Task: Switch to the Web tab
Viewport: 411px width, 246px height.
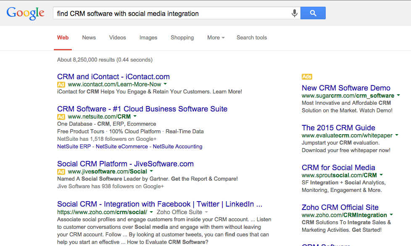Action: [63, 38]
